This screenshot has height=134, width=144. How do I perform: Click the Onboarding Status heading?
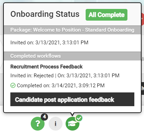tap(45, 14)
